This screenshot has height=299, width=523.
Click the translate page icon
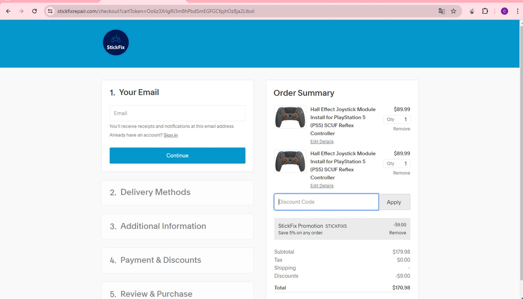(x=442, y=11)
